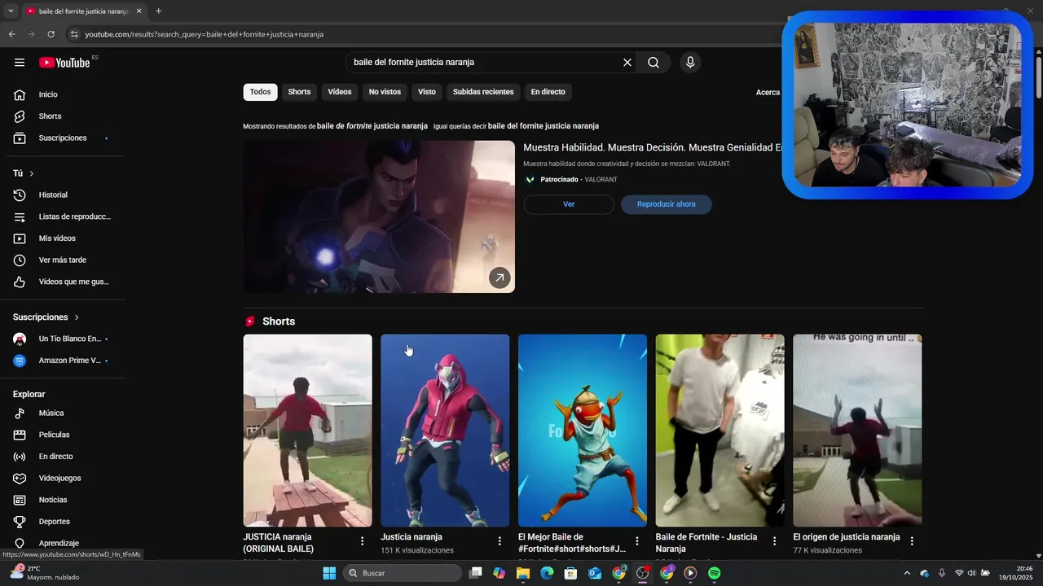Open options for El origen de justicia naranja

click(912, 541)
